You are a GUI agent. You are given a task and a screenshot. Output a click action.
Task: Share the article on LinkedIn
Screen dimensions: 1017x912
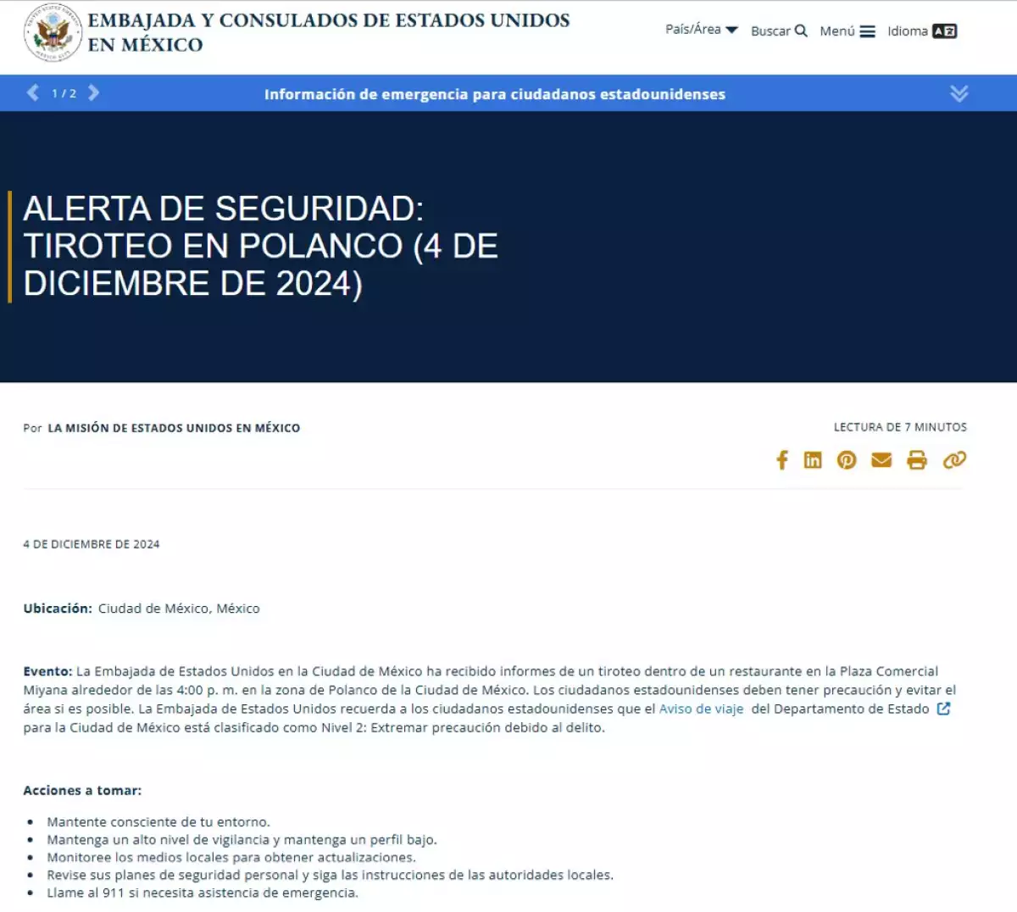pos(814,460)
